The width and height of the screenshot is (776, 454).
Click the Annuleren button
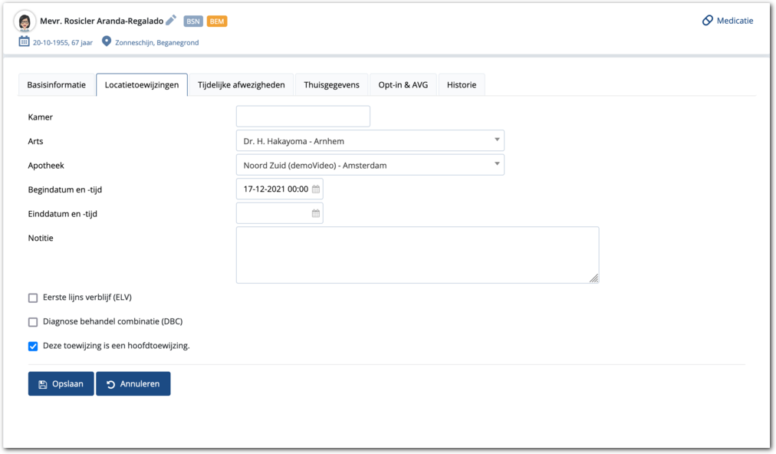pos(133,384)
